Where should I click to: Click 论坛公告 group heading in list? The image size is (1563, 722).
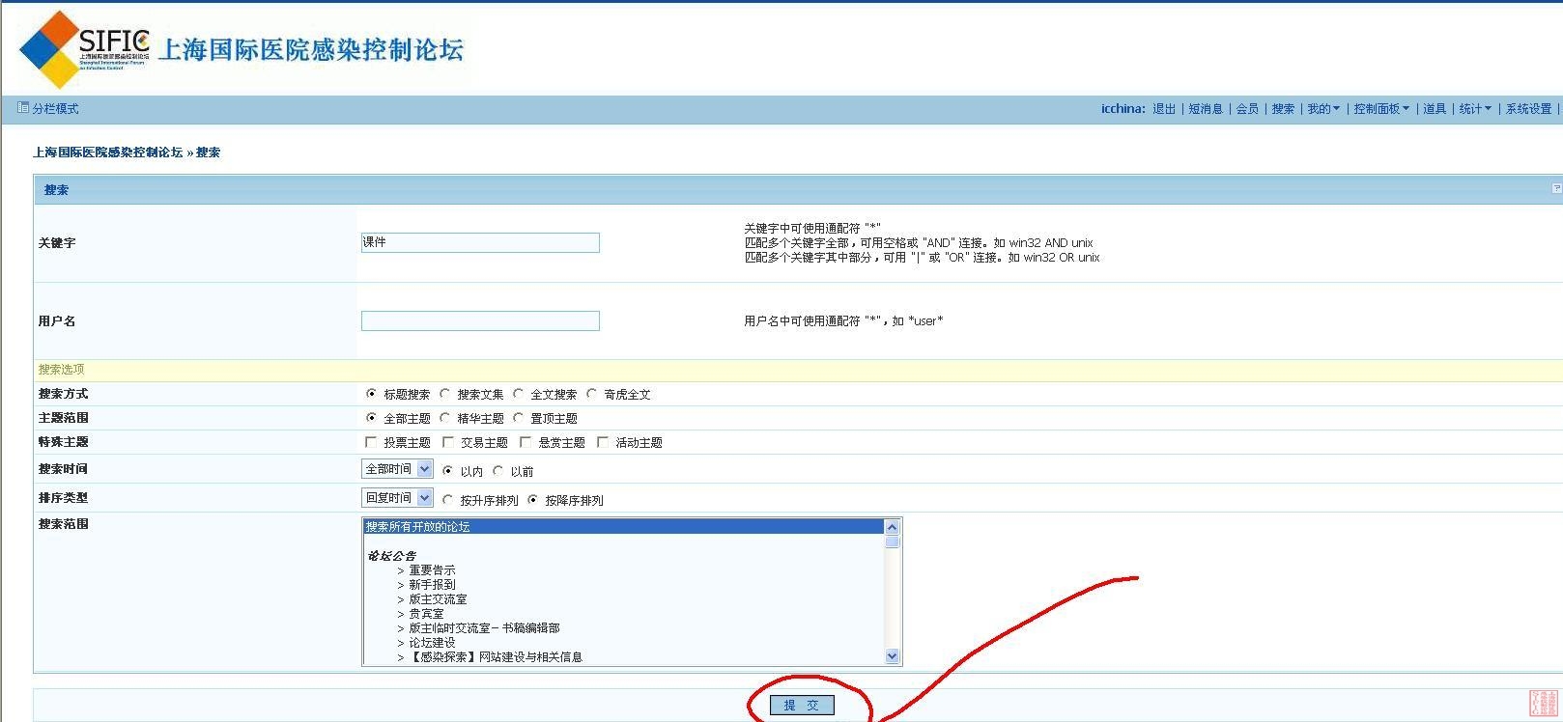391,556
